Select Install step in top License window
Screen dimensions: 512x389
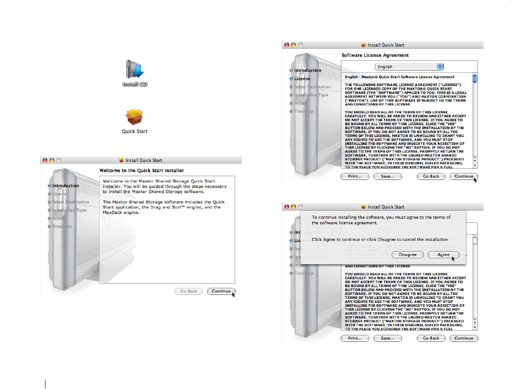(298, 103)
